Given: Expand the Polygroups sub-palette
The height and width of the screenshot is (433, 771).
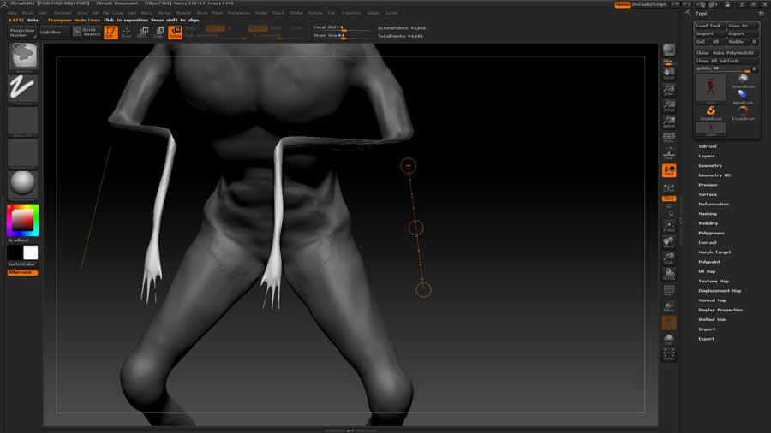Looking at the screenshot, I should point(711,233).
